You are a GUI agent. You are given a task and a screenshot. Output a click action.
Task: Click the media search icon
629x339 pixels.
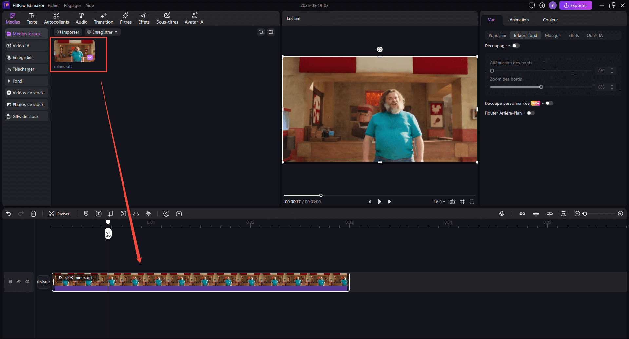(x=261, y=32)
